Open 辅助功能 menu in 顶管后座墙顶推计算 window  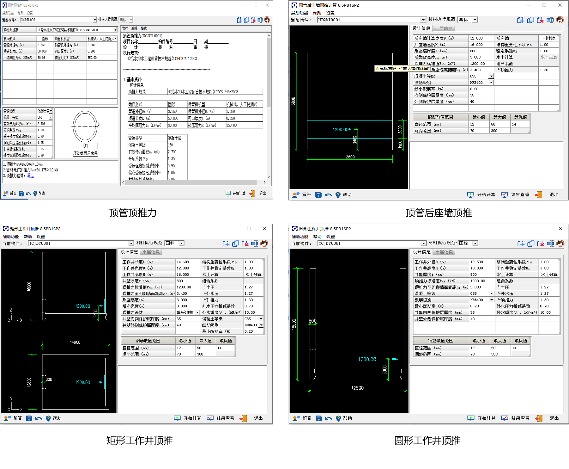[x=299, y=13]
